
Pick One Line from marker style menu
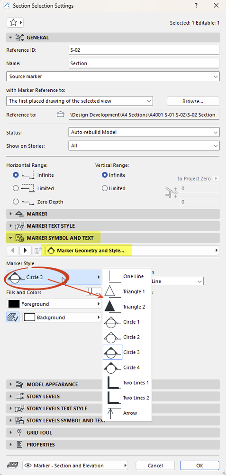coord(127,277)
